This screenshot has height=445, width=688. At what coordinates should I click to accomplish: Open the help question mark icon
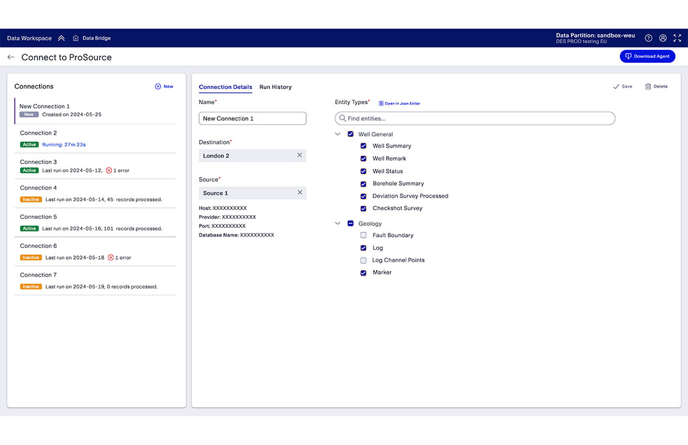tap(648, 38)
